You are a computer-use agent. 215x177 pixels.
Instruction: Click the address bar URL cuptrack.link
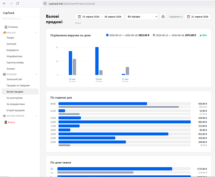click(x=72, y=4)
